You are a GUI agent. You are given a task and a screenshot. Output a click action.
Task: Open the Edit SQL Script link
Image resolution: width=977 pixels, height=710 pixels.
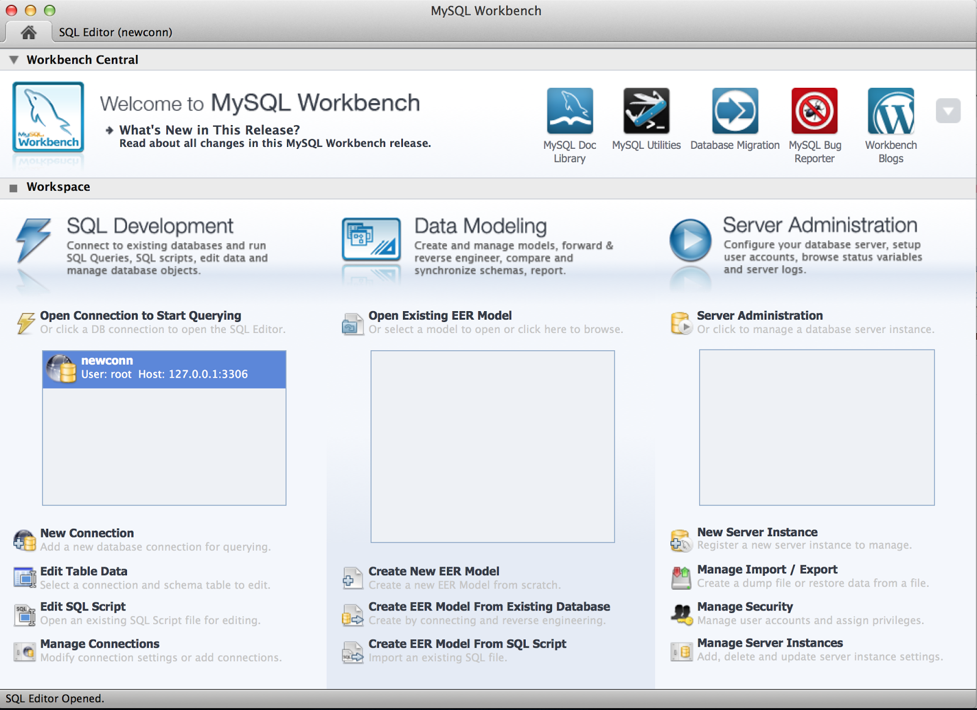point(83,607)
